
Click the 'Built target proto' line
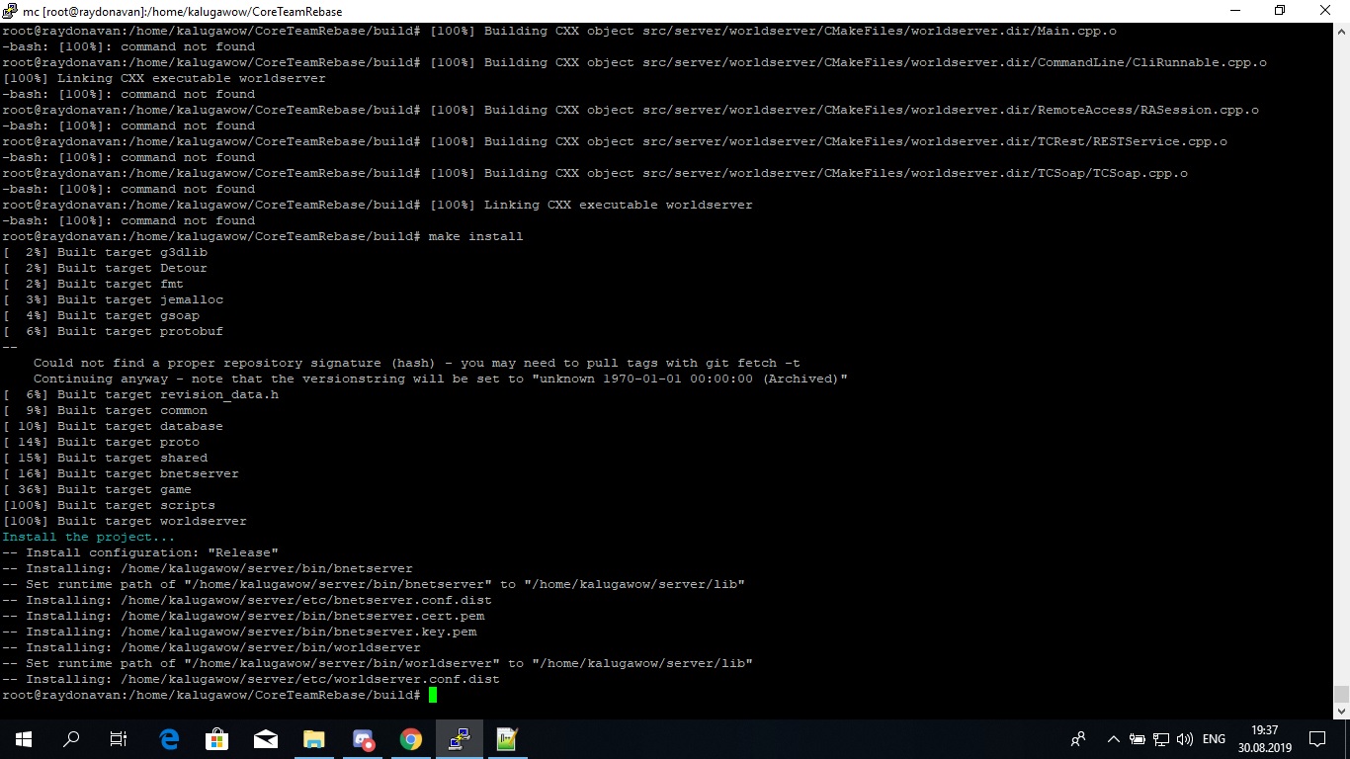point(101,442)
